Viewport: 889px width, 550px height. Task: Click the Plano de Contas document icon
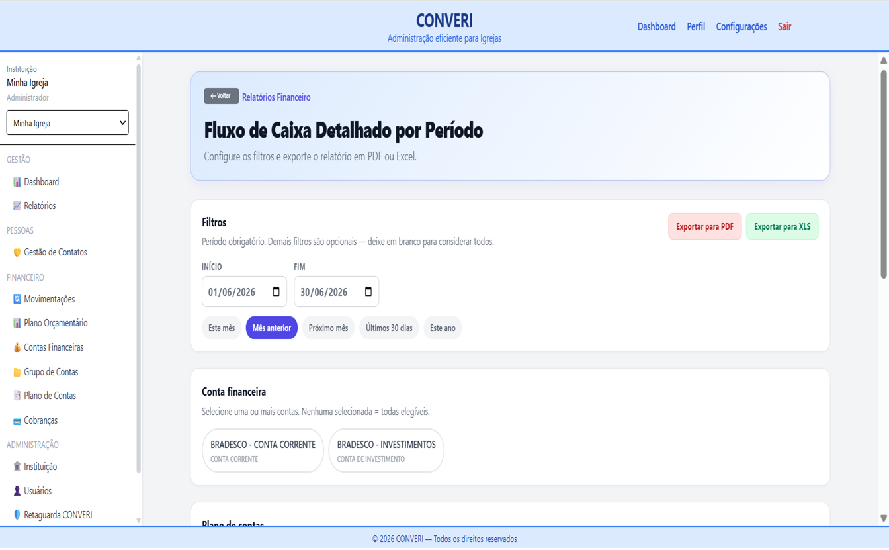click(17, 396)
